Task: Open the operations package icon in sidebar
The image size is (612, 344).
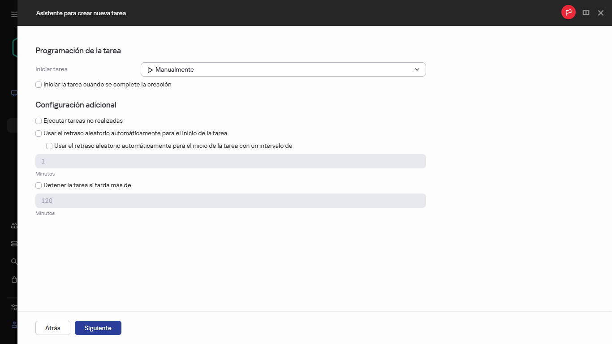Action: point(13,279)
